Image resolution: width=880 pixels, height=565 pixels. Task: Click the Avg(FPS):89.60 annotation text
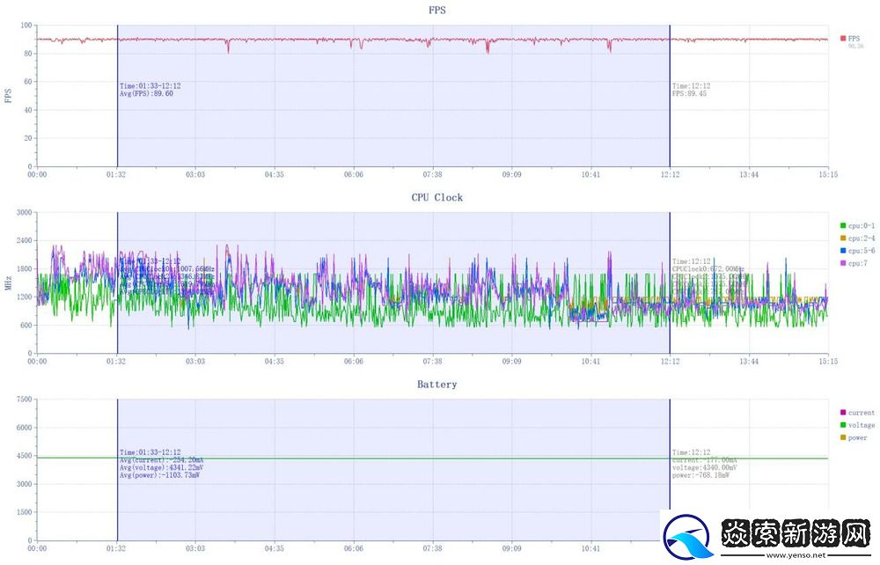coord(146,93)
